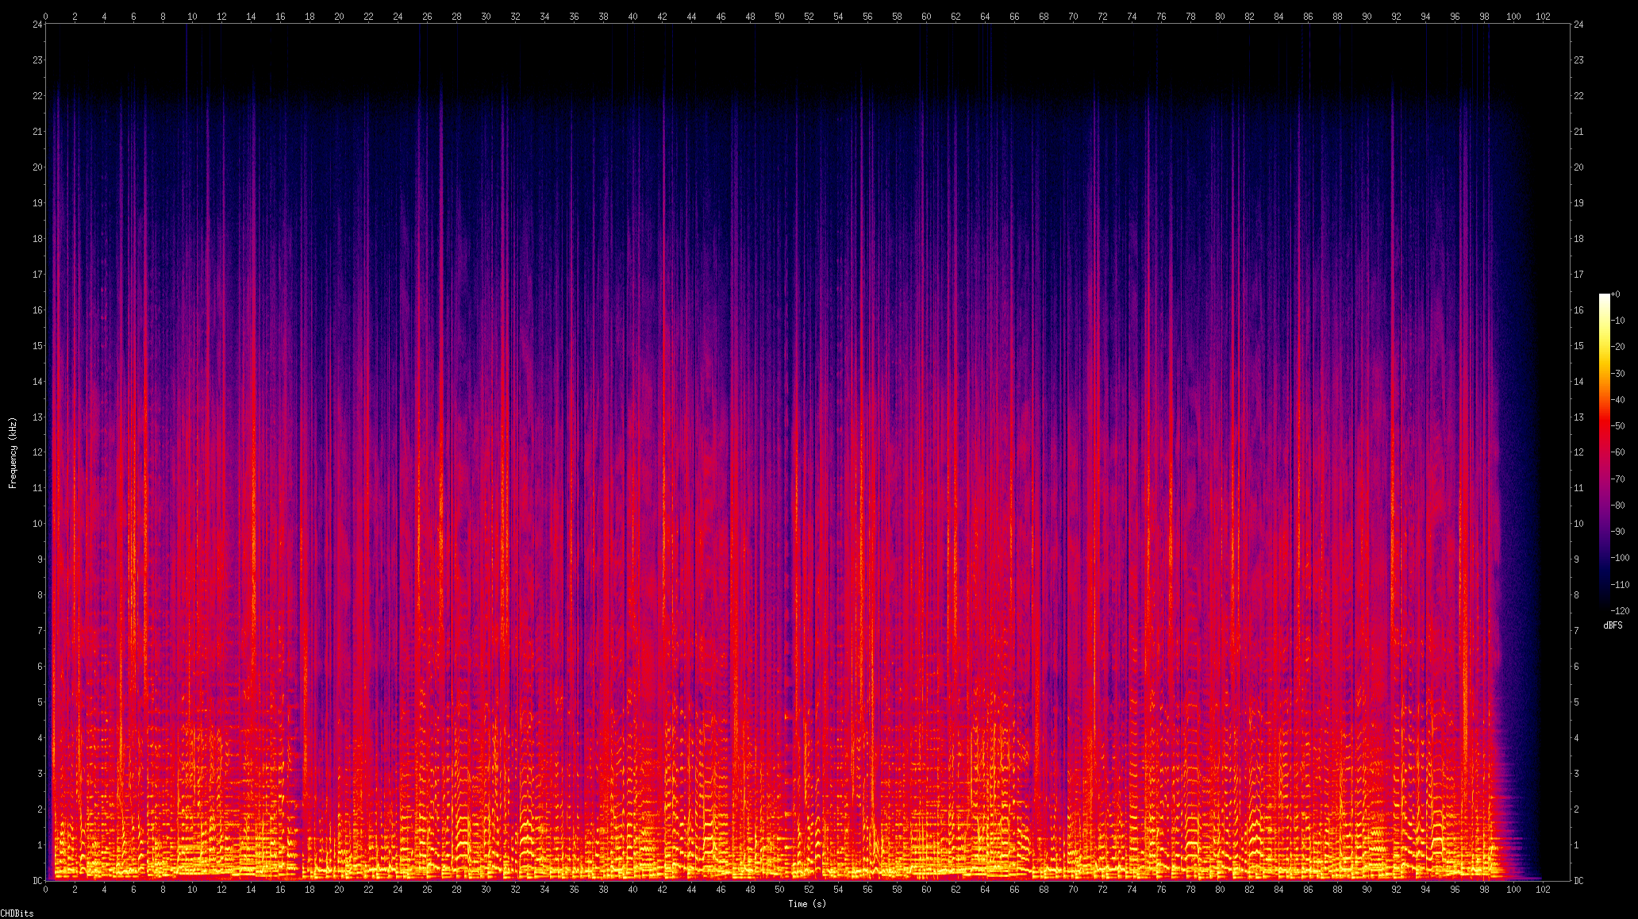
Task: Click the dBFS label under the color scale
Action: coord(1613,625)
